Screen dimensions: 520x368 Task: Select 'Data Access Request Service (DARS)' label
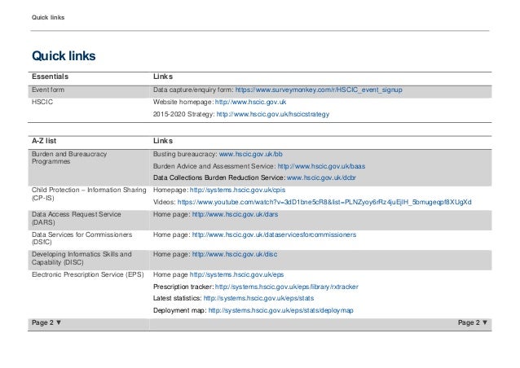pos(77,218)
